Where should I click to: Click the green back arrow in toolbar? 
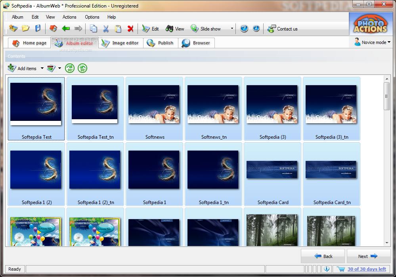pos(66,29)
